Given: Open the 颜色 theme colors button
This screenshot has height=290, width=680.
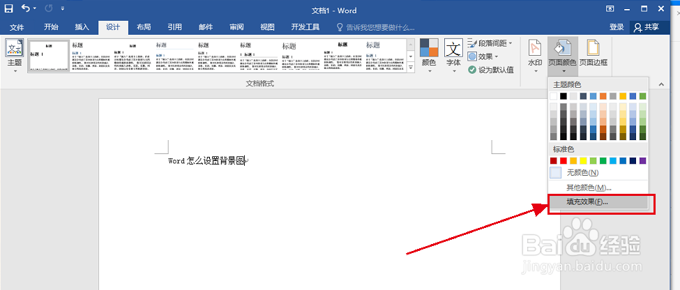Looking at the screenshot, I should tap(429, 56).
